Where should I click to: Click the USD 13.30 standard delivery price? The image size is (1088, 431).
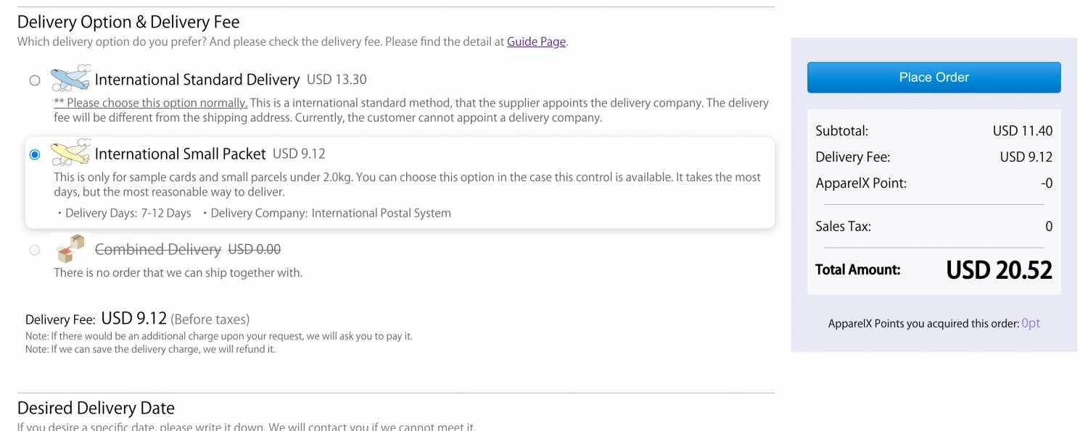pos(337,80)
